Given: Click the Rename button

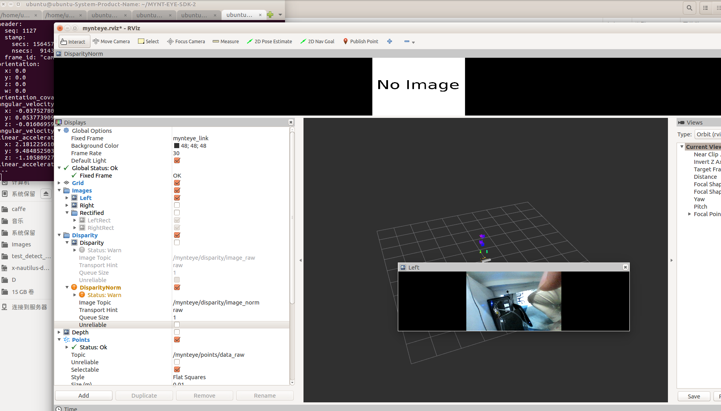Looking at the screenshot, I should pos(265,395).
